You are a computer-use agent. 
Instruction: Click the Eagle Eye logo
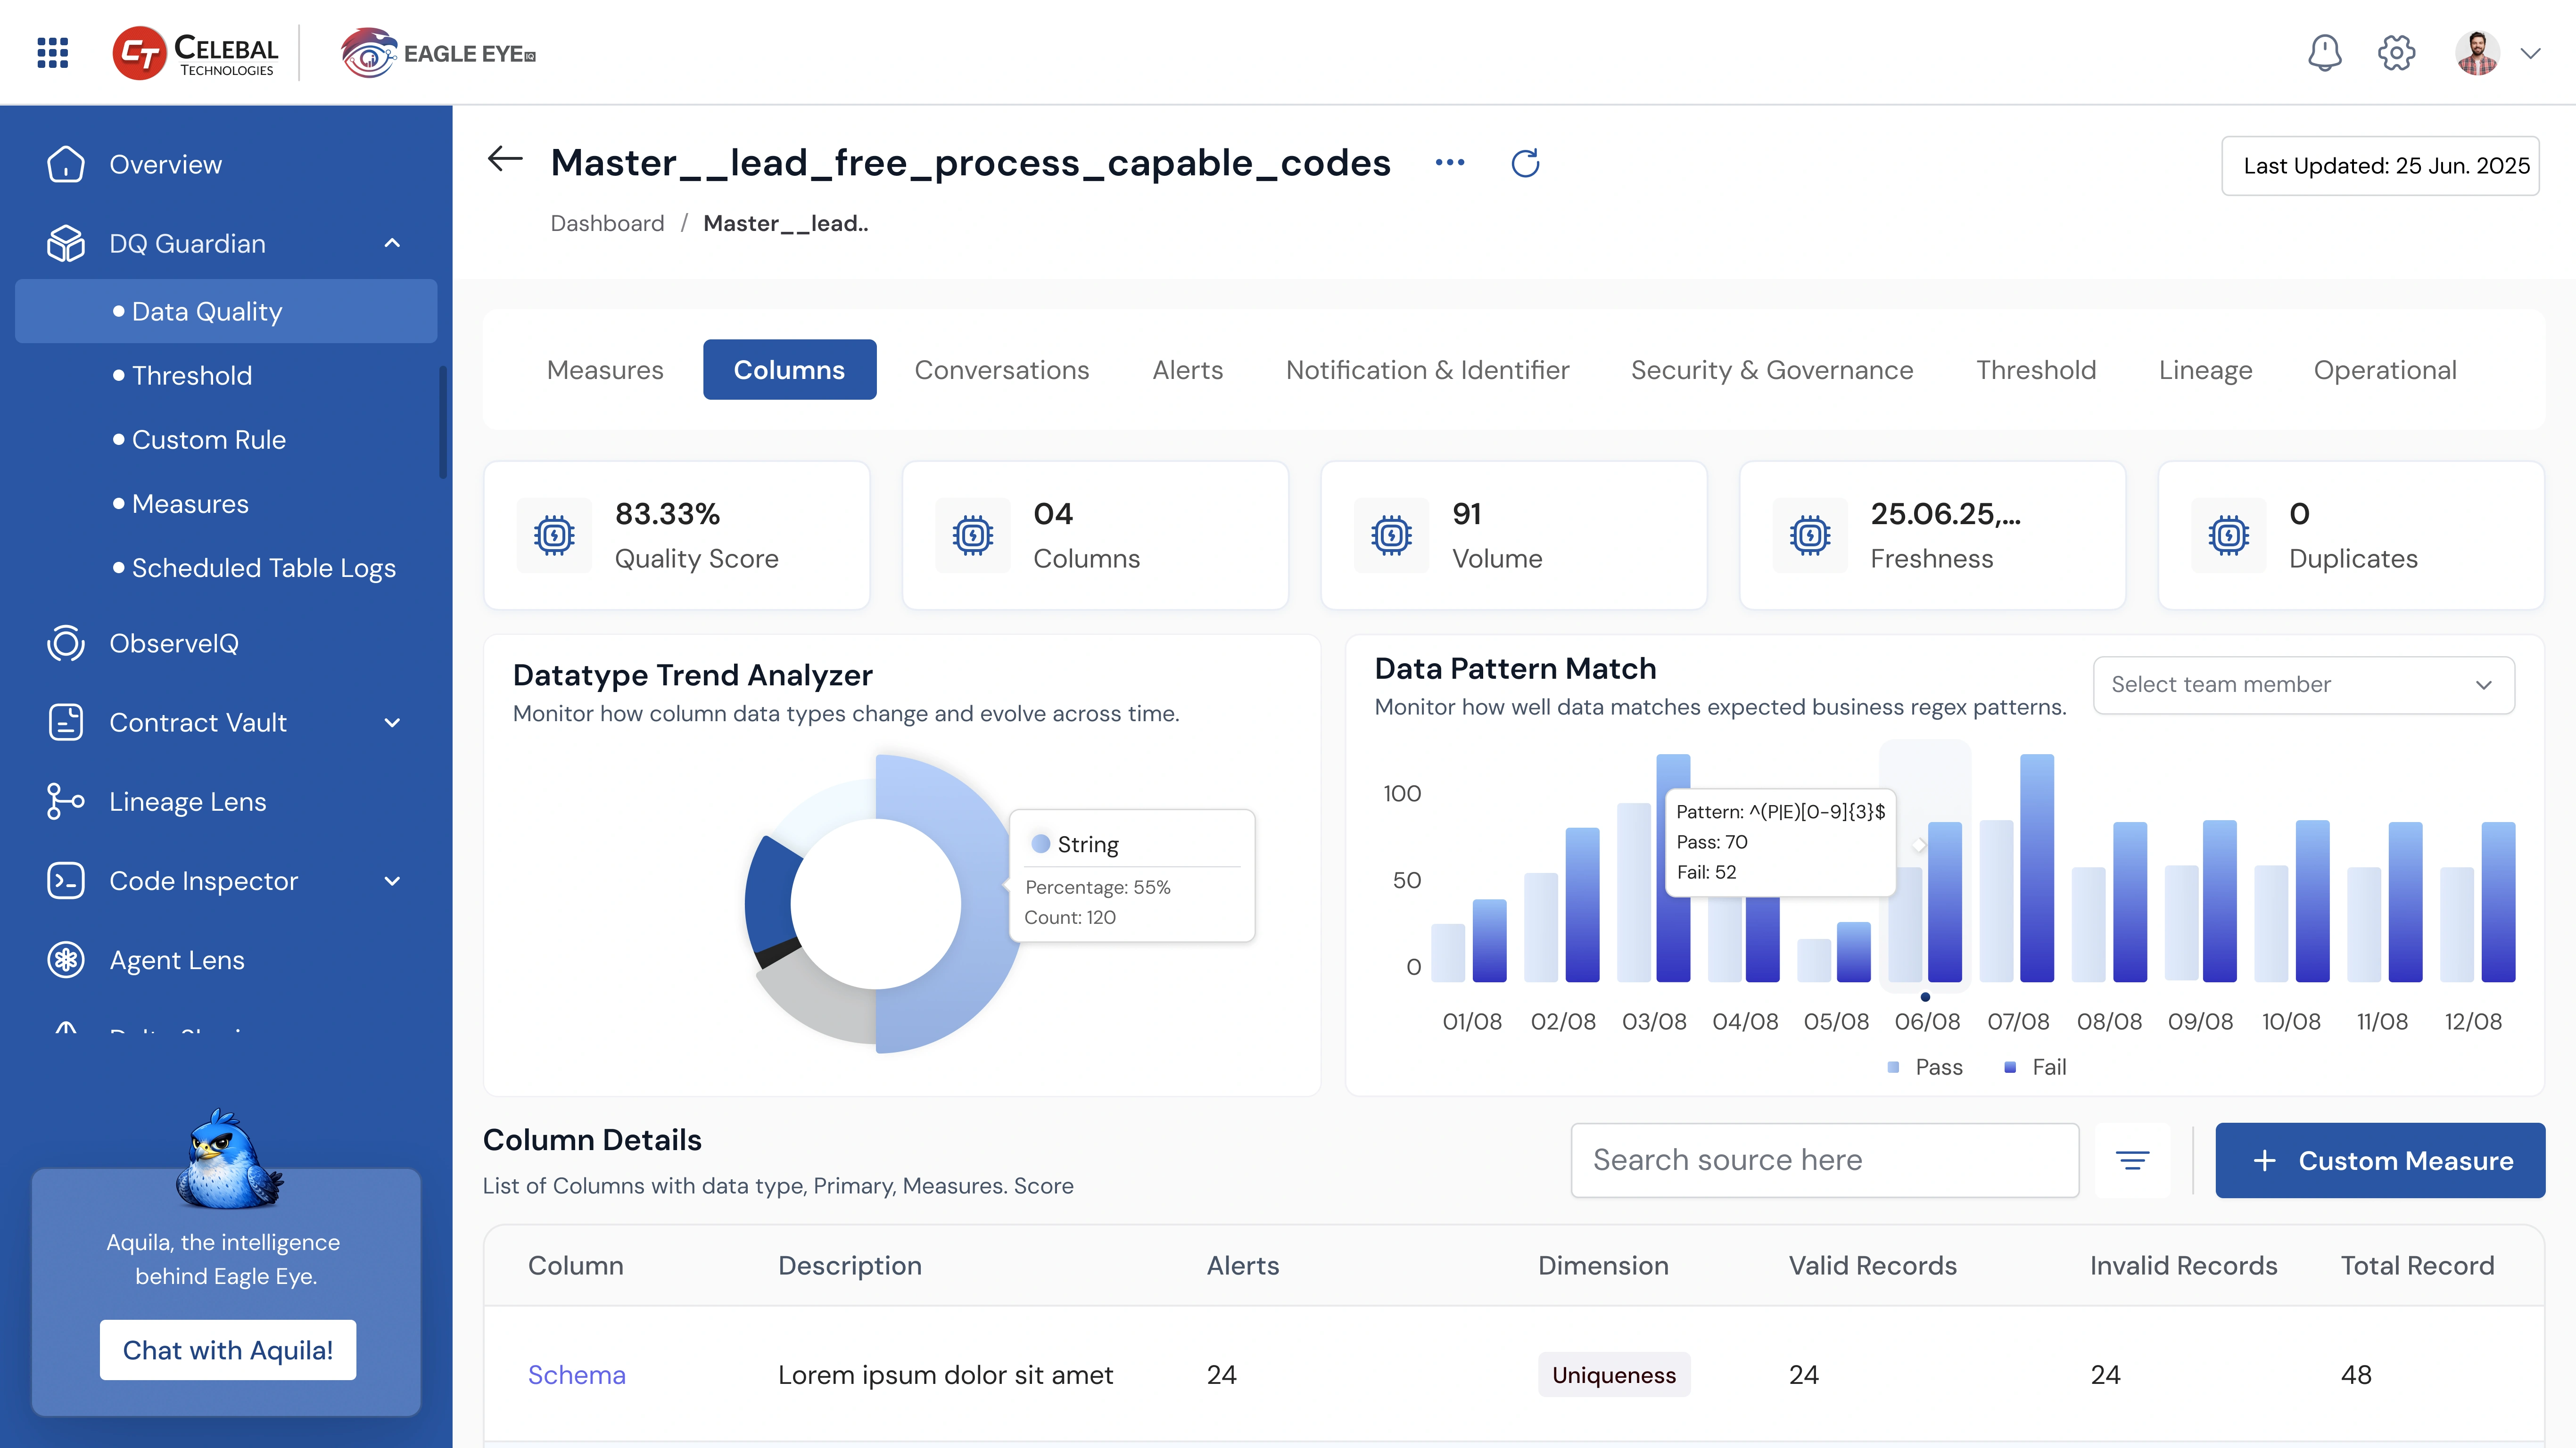tap(438, 53)
